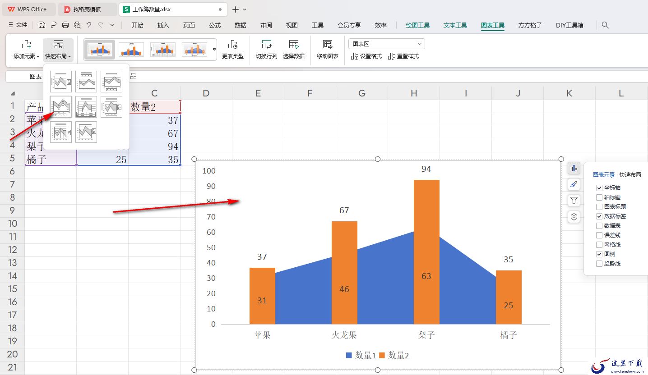Enable the 轴标题 checkbox
648x375 pixels.
coord(599,197)
